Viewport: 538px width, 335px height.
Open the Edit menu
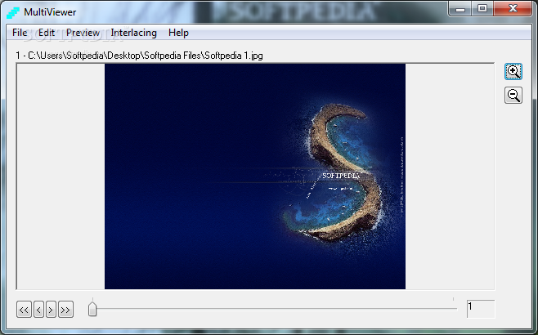click(47, 33)
